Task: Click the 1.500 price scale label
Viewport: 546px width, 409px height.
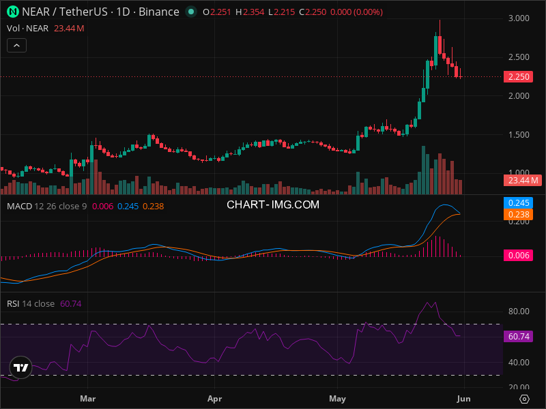Action: 519,134
